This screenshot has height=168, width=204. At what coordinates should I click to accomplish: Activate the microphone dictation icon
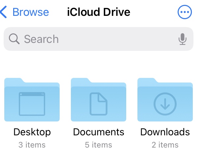coord(182,39)
